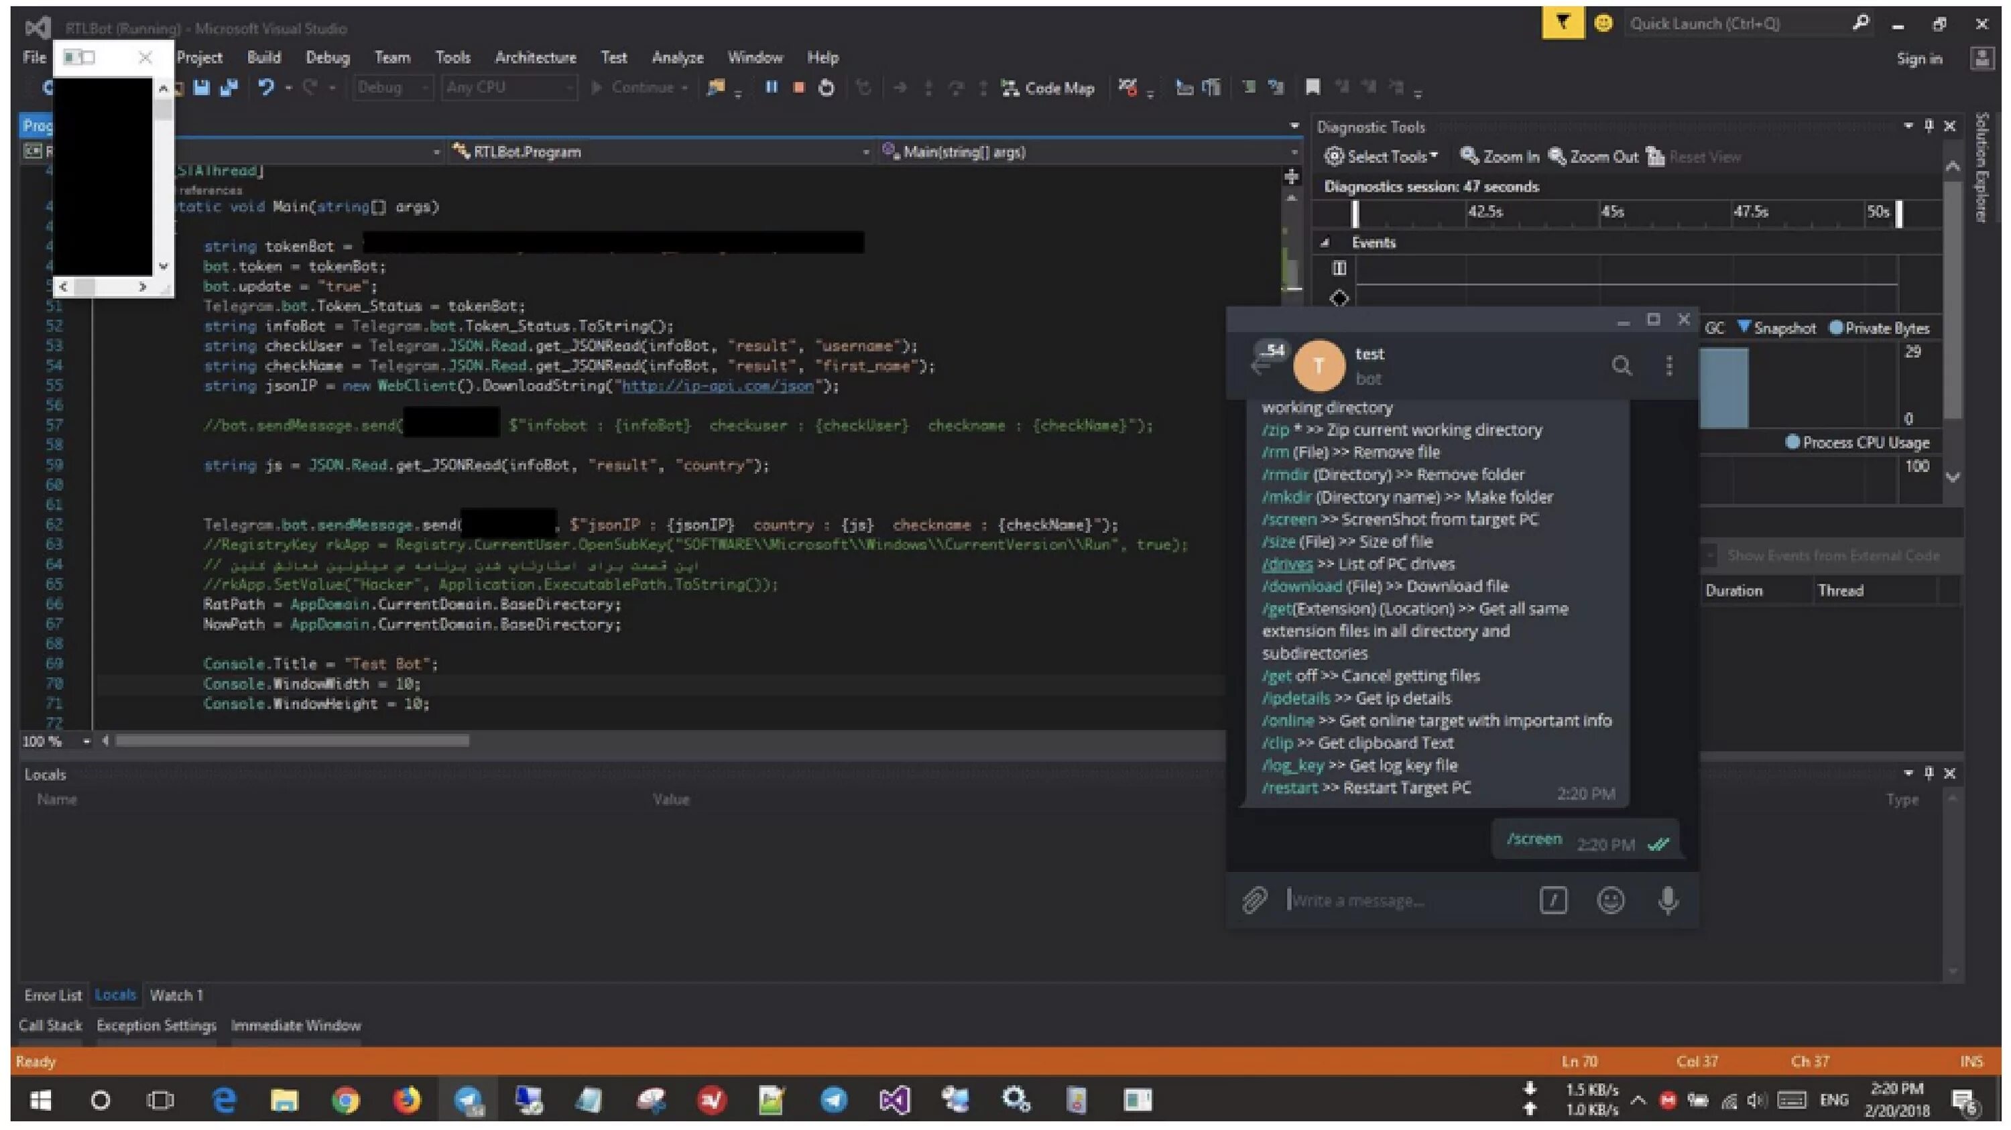The image size is (2011, 1130).
Task: Search in the Telegram test chat
Action: tap(1622, 365)
